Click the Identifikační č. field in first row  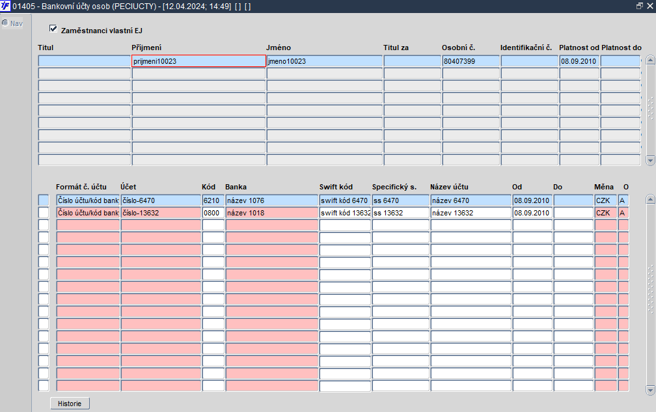pyautogui.click(x=530, y=61)
